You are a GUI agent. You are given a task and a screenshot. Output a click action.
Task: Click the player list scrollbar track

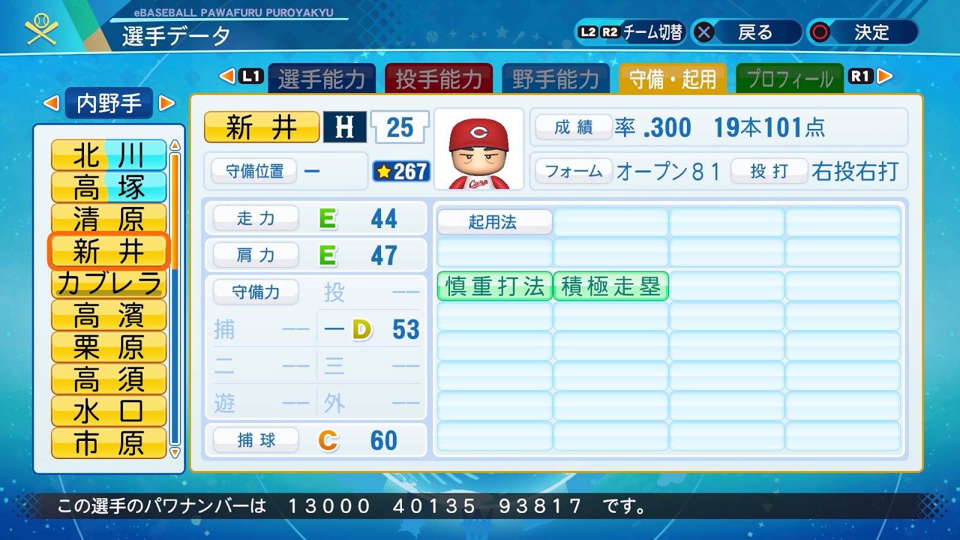175,299
